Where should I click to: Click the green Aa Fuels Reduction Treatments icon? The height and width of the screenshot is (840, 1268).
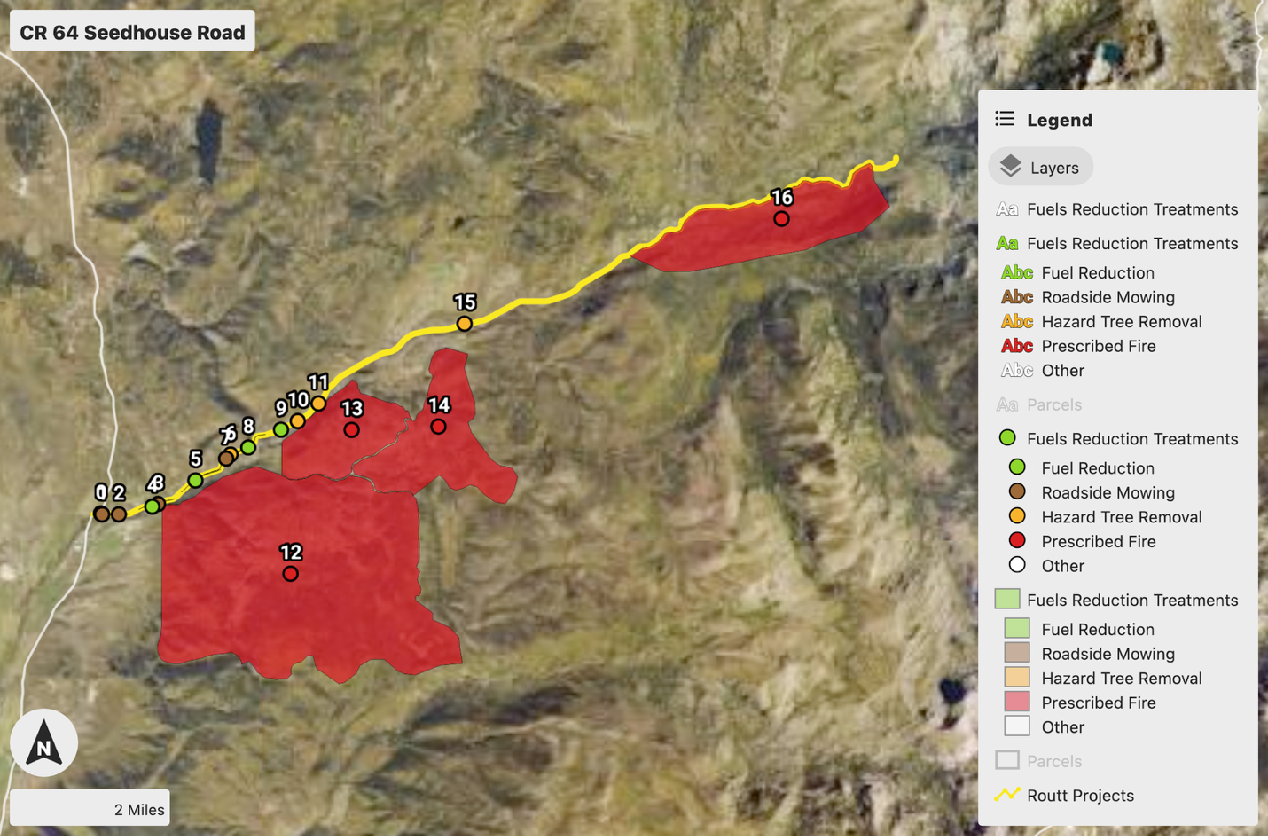1006,243
